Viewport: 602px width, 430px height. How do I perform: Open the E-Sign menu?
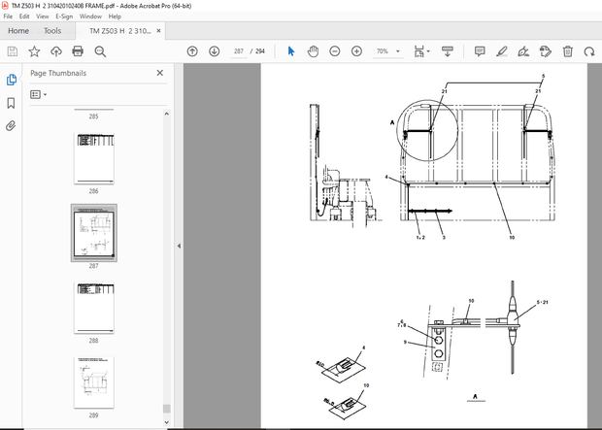64,17
